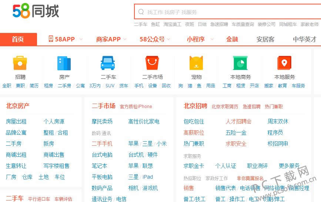Viewport: 321px width, 202px height.
Task: Switch to the 首页 tab
Action: 18,39
